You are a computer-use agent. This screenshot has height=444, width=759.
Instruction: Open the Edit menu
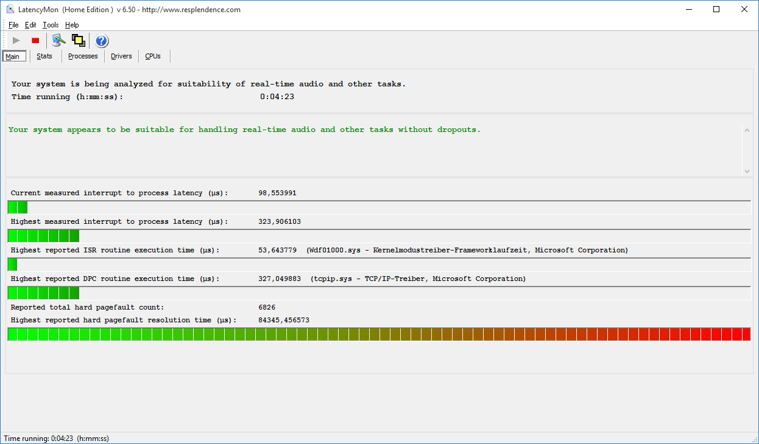tap(30, 25)
